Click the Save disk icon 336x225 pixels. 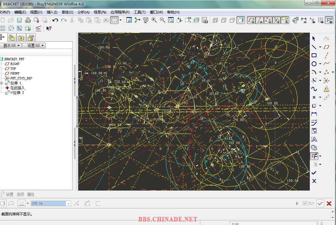point(19,20)
